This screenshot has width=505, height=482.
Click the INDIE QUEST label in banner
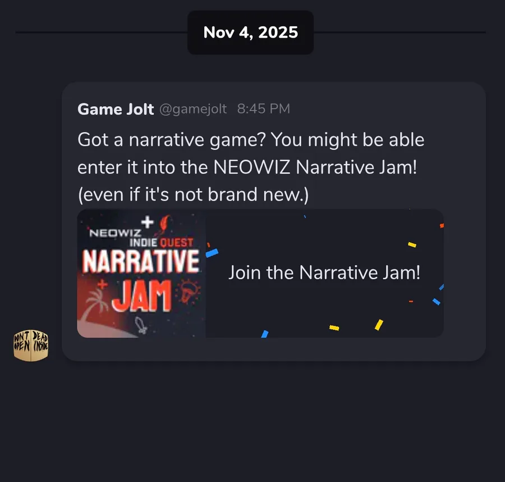[x=162, y=243]
